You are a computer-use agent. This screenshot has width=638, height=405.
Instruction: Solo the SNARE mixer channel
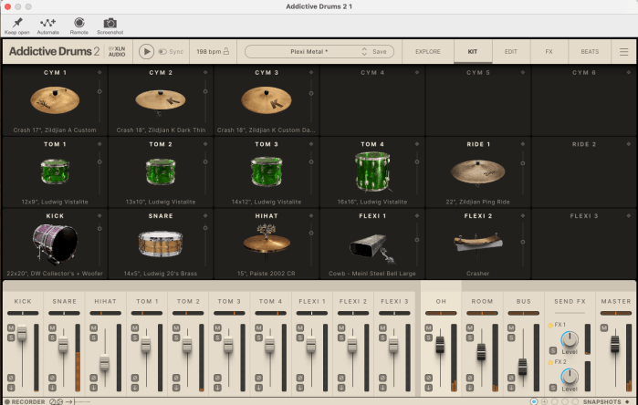coord(54,338)
